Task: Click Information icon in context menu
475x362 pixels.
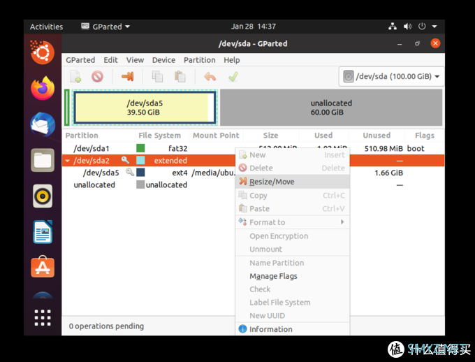Action: coord(242,328)
